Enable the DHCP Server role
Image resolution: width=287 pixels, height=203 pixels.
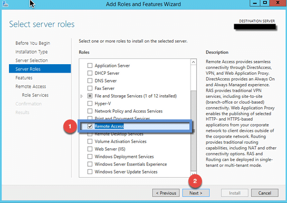(x=90, y=73)
